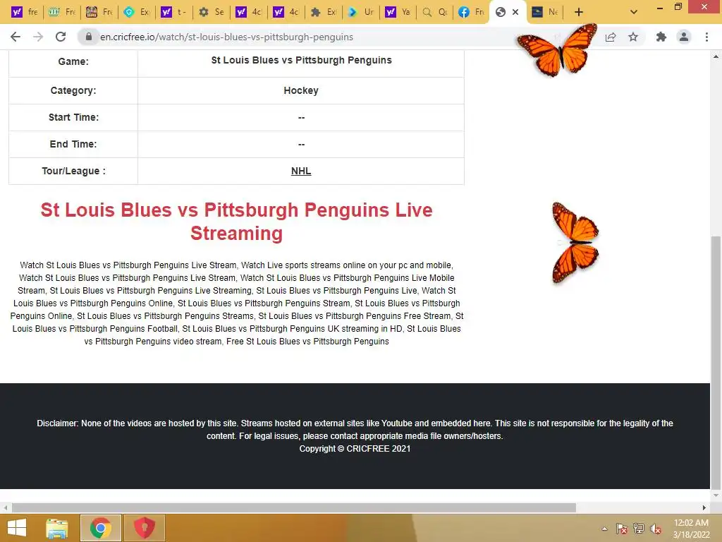722x542 pixels.
Task: Expand the tab search chevron
Action: (634, 12)
